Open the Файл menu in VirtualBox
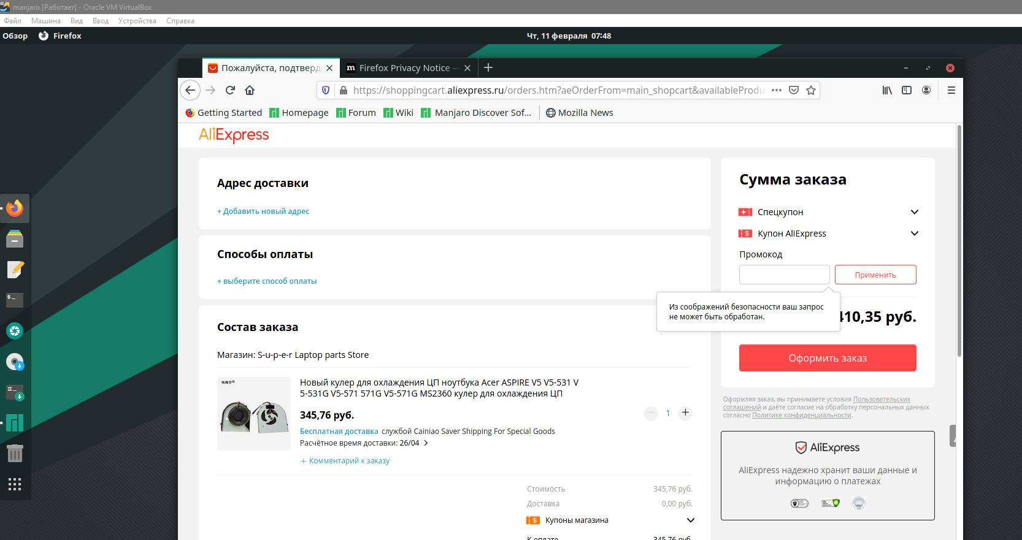 (x=12, y=21)
